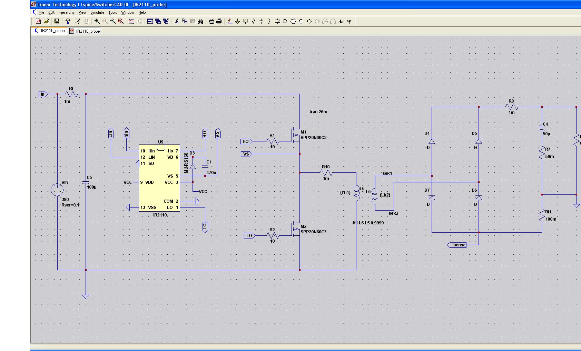581x351 pixels.
Task: Click the .tran 26m directive text
Action: (318, 112)
